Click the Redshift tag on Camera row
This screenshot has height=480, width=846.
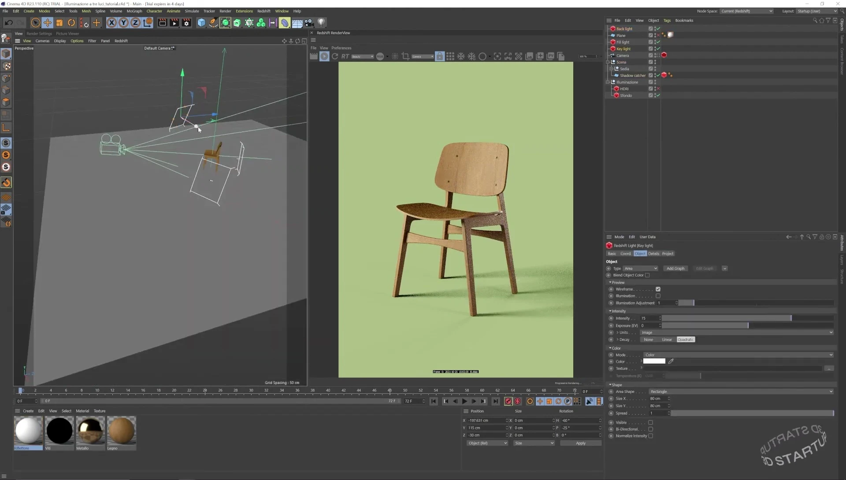point(664,55)
